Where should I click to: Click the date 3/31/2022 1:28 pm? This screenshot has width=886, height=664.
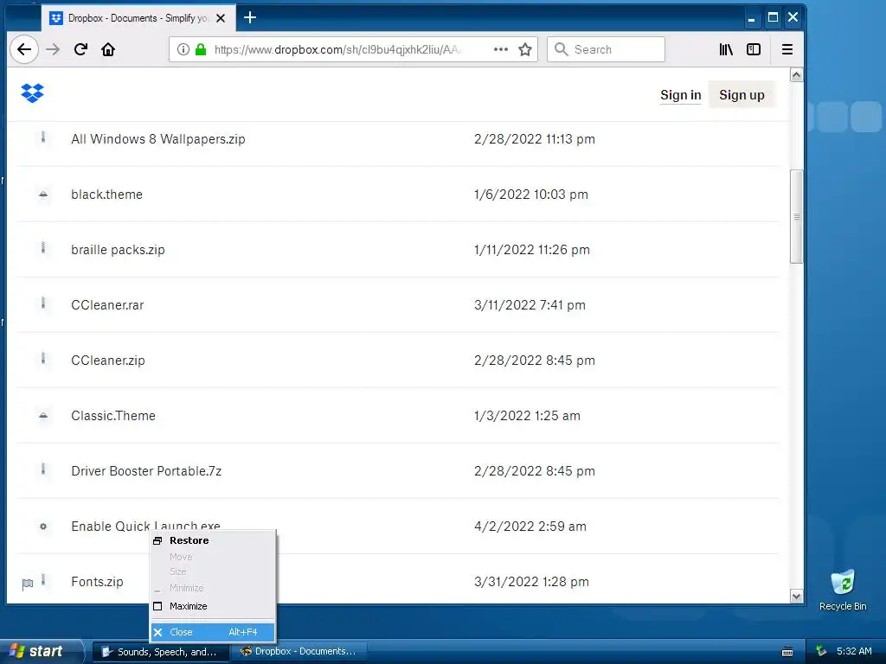pyautogui.click(x=531, y=582)
